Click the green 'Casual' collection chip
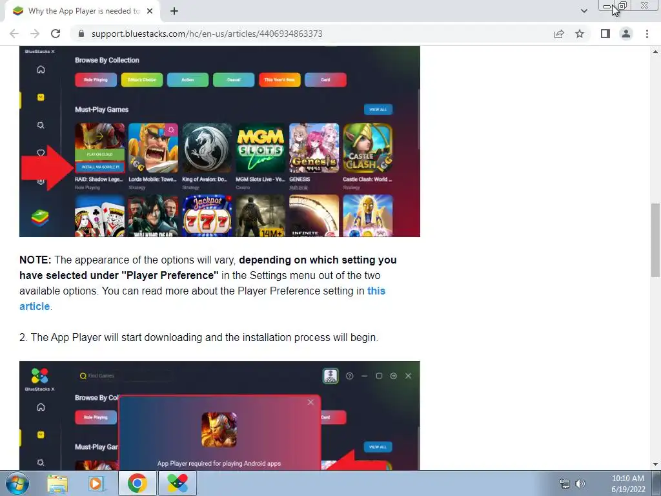 [234, 79]
